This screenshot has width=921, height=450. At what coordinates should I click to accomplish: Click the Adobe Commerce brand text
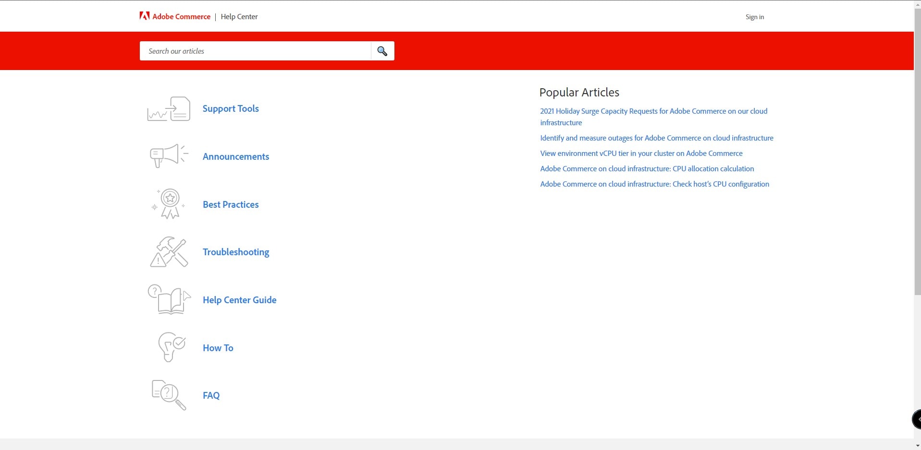181,16
